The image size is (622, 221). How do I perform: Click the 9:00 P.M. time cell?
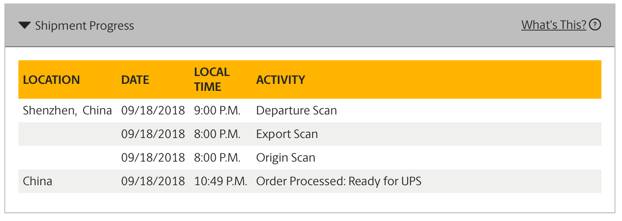(x=218, y=110)
